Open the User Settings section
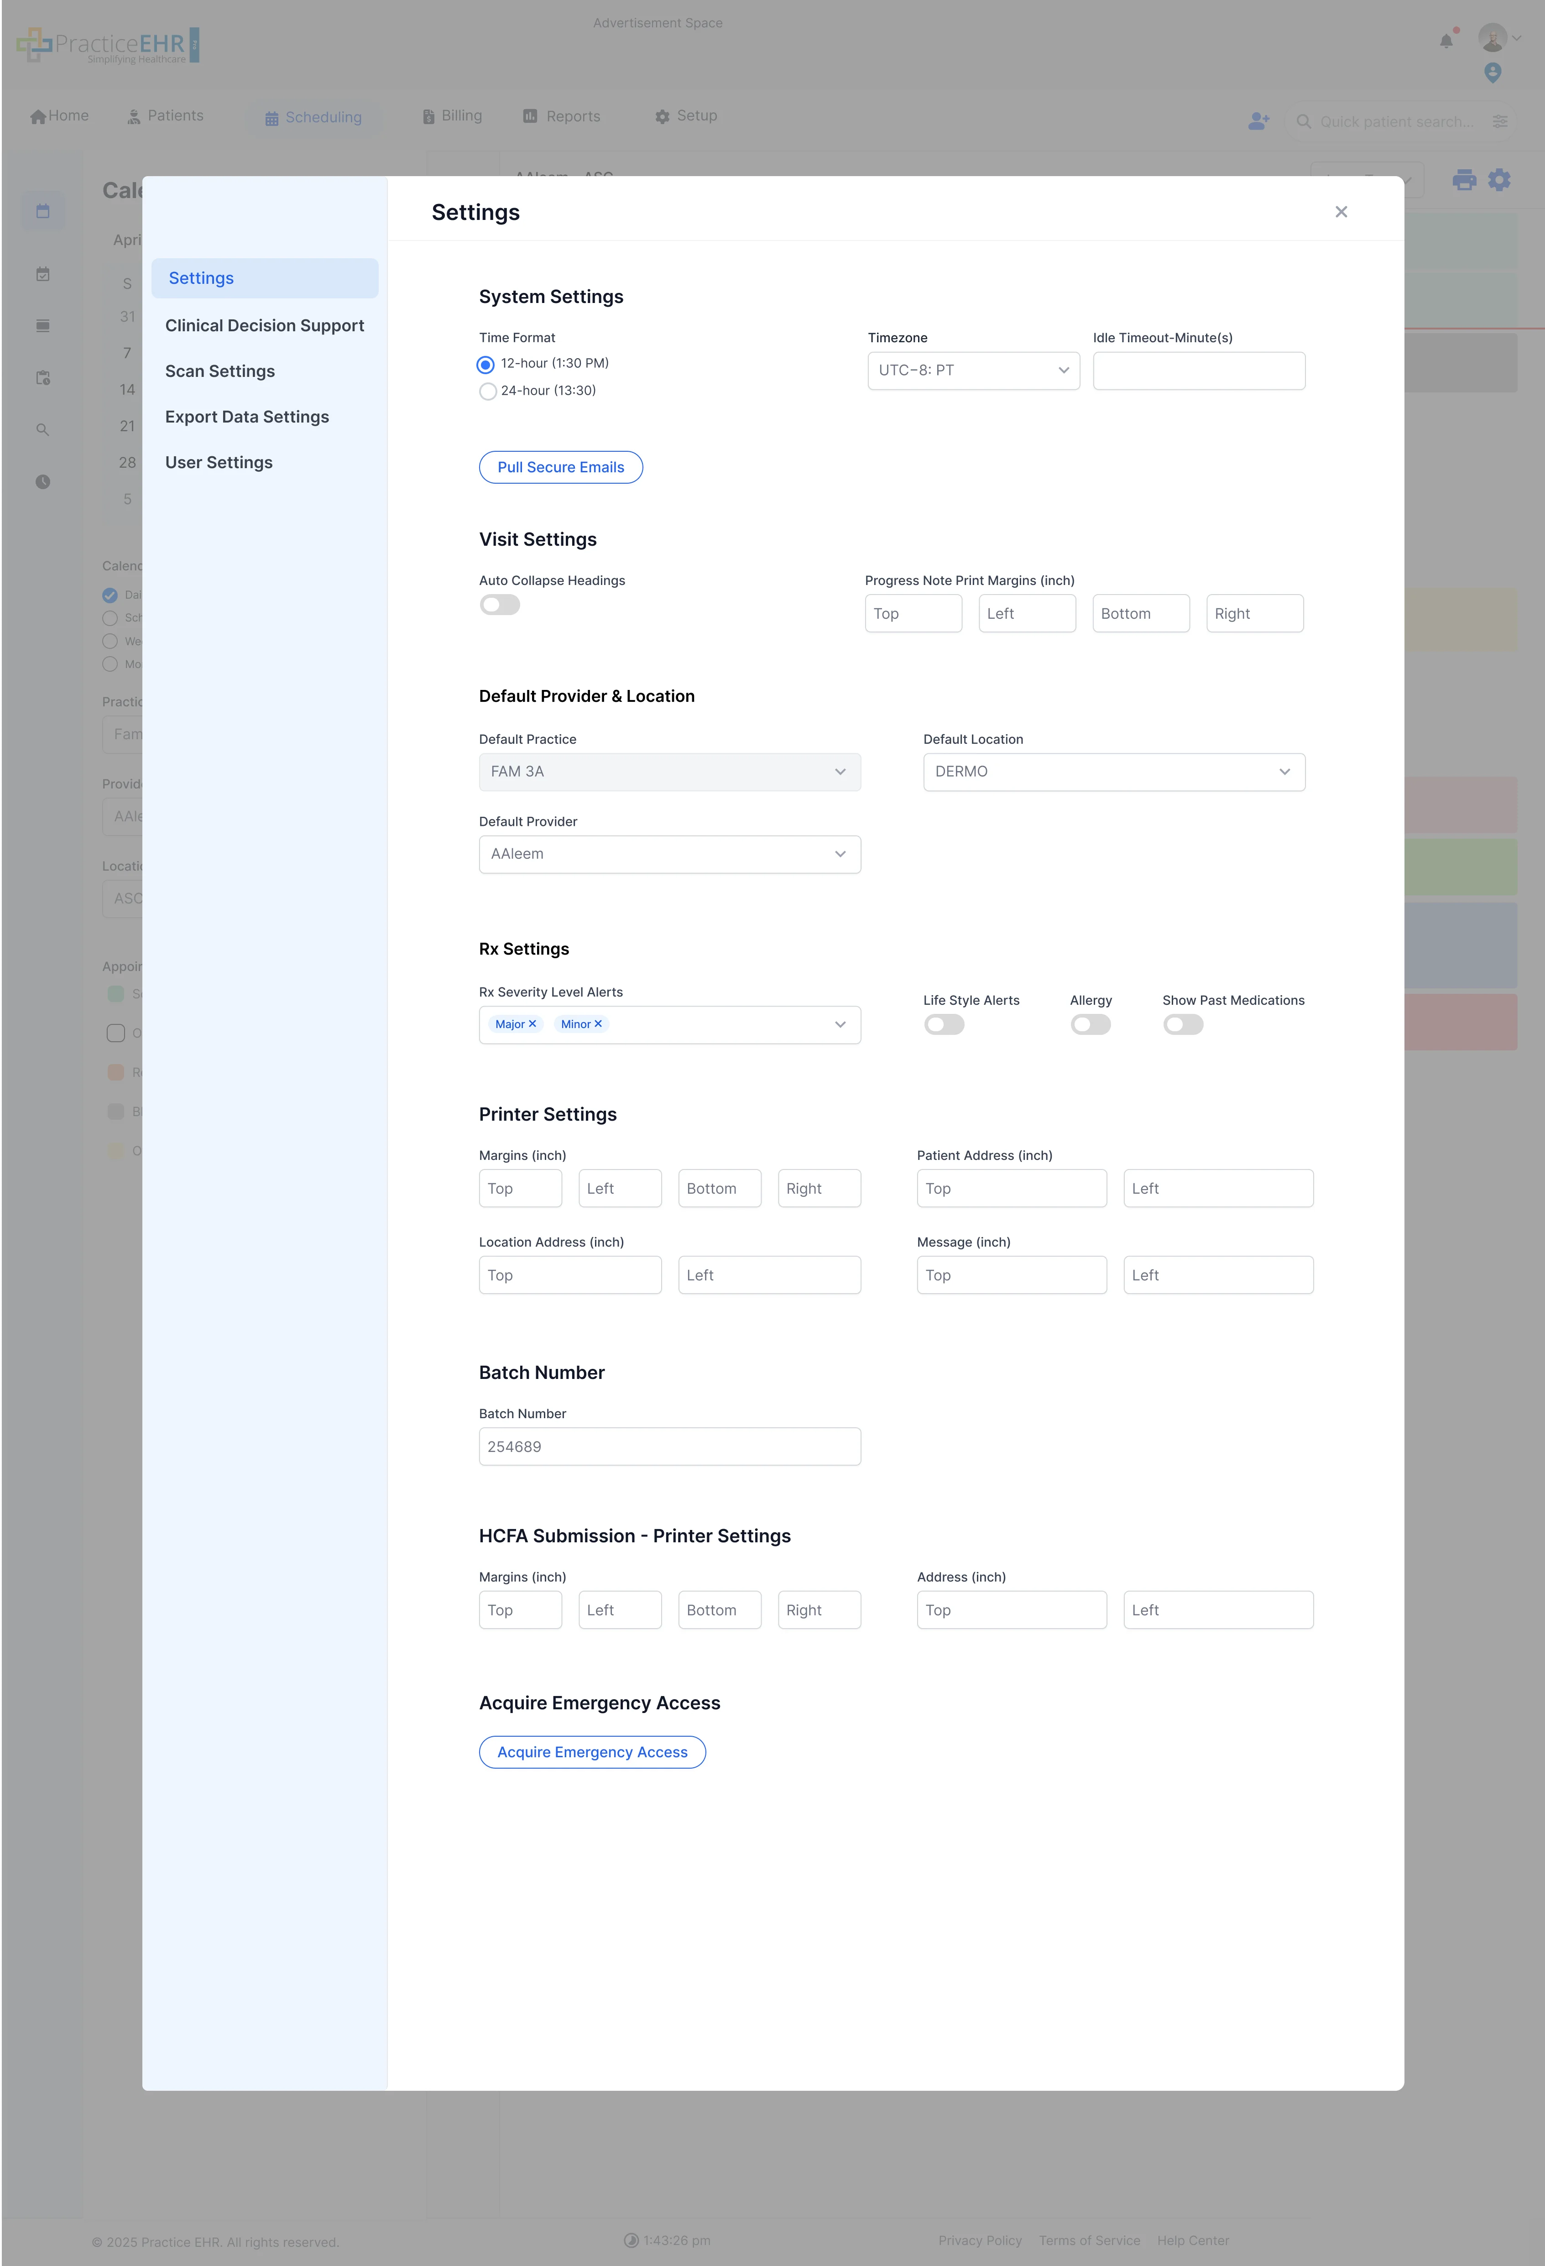The width and height of the screenshot is (1545, 2266). pos(219,462)
